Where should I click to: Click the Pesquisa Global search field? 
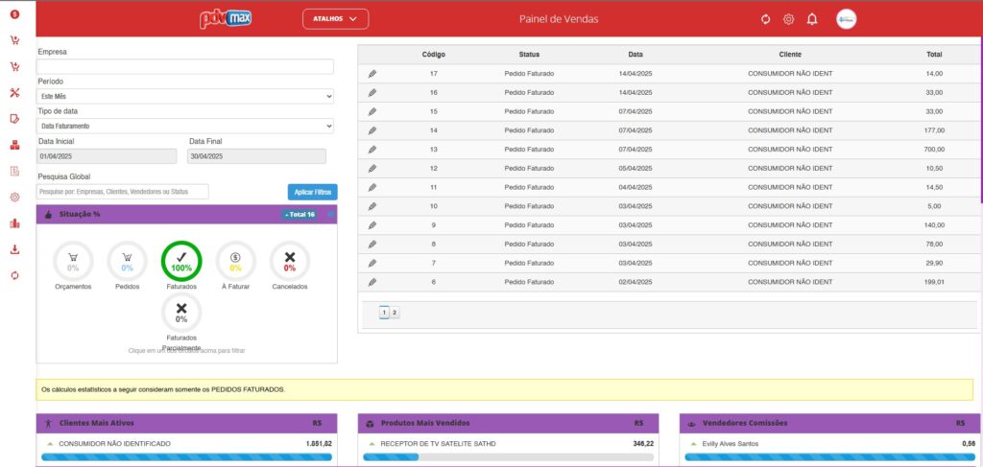coord(123,192)
